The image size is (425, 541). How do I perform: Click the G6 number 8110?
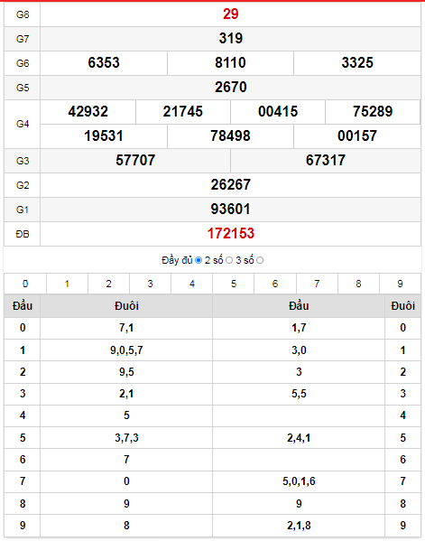coord(230,63)
